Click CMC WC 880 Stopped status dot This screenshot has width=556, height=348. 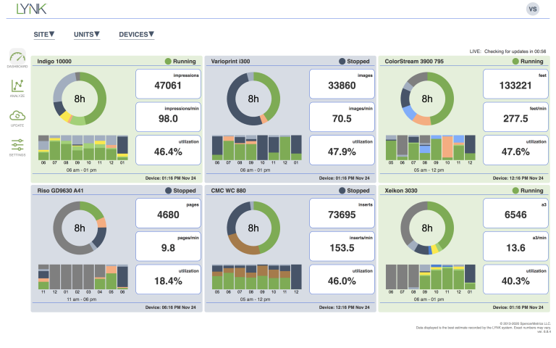pos(342,191)
